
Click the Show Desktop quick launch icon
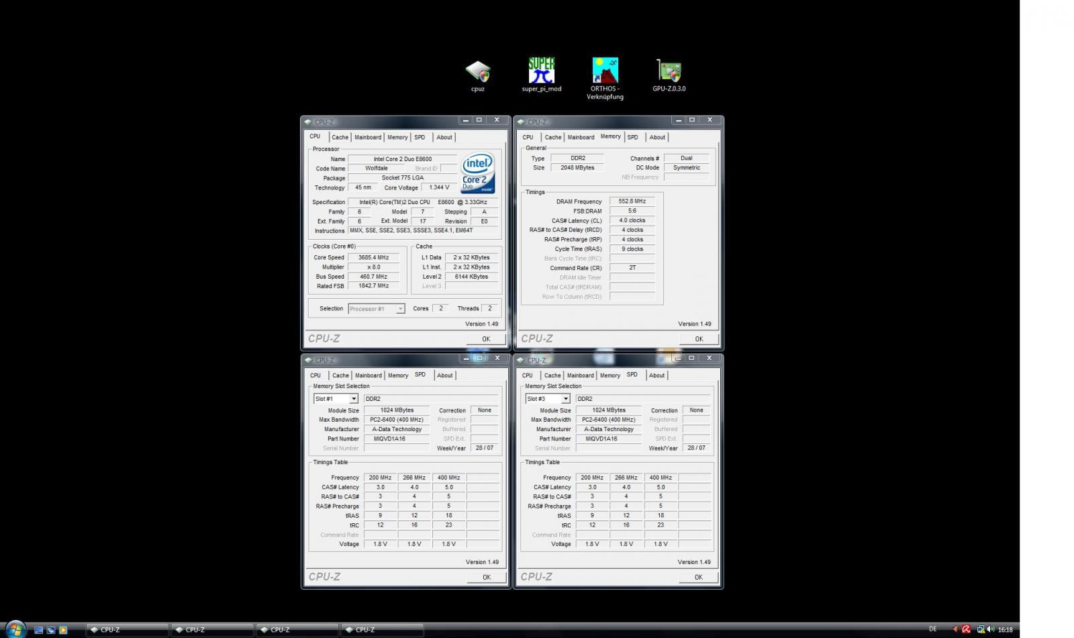[38, 630]
